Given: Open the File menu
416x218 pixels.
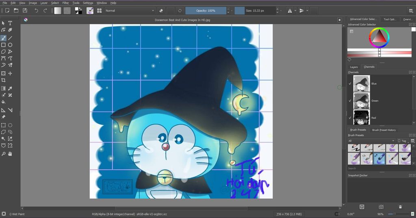Looking at the screenshot, I should [x=5, y=3].
